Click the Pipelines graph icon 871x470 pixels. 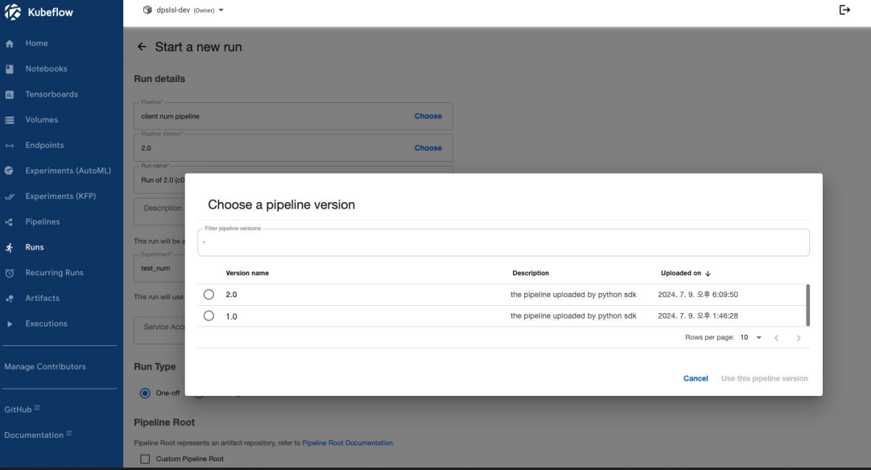(x=10, y=221)
